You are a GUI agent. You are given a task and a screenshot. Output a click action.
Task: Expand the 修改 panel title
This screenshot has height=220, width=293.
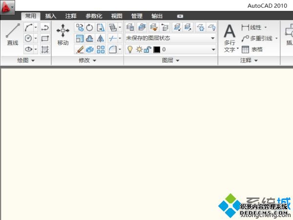tap(87, 60)
